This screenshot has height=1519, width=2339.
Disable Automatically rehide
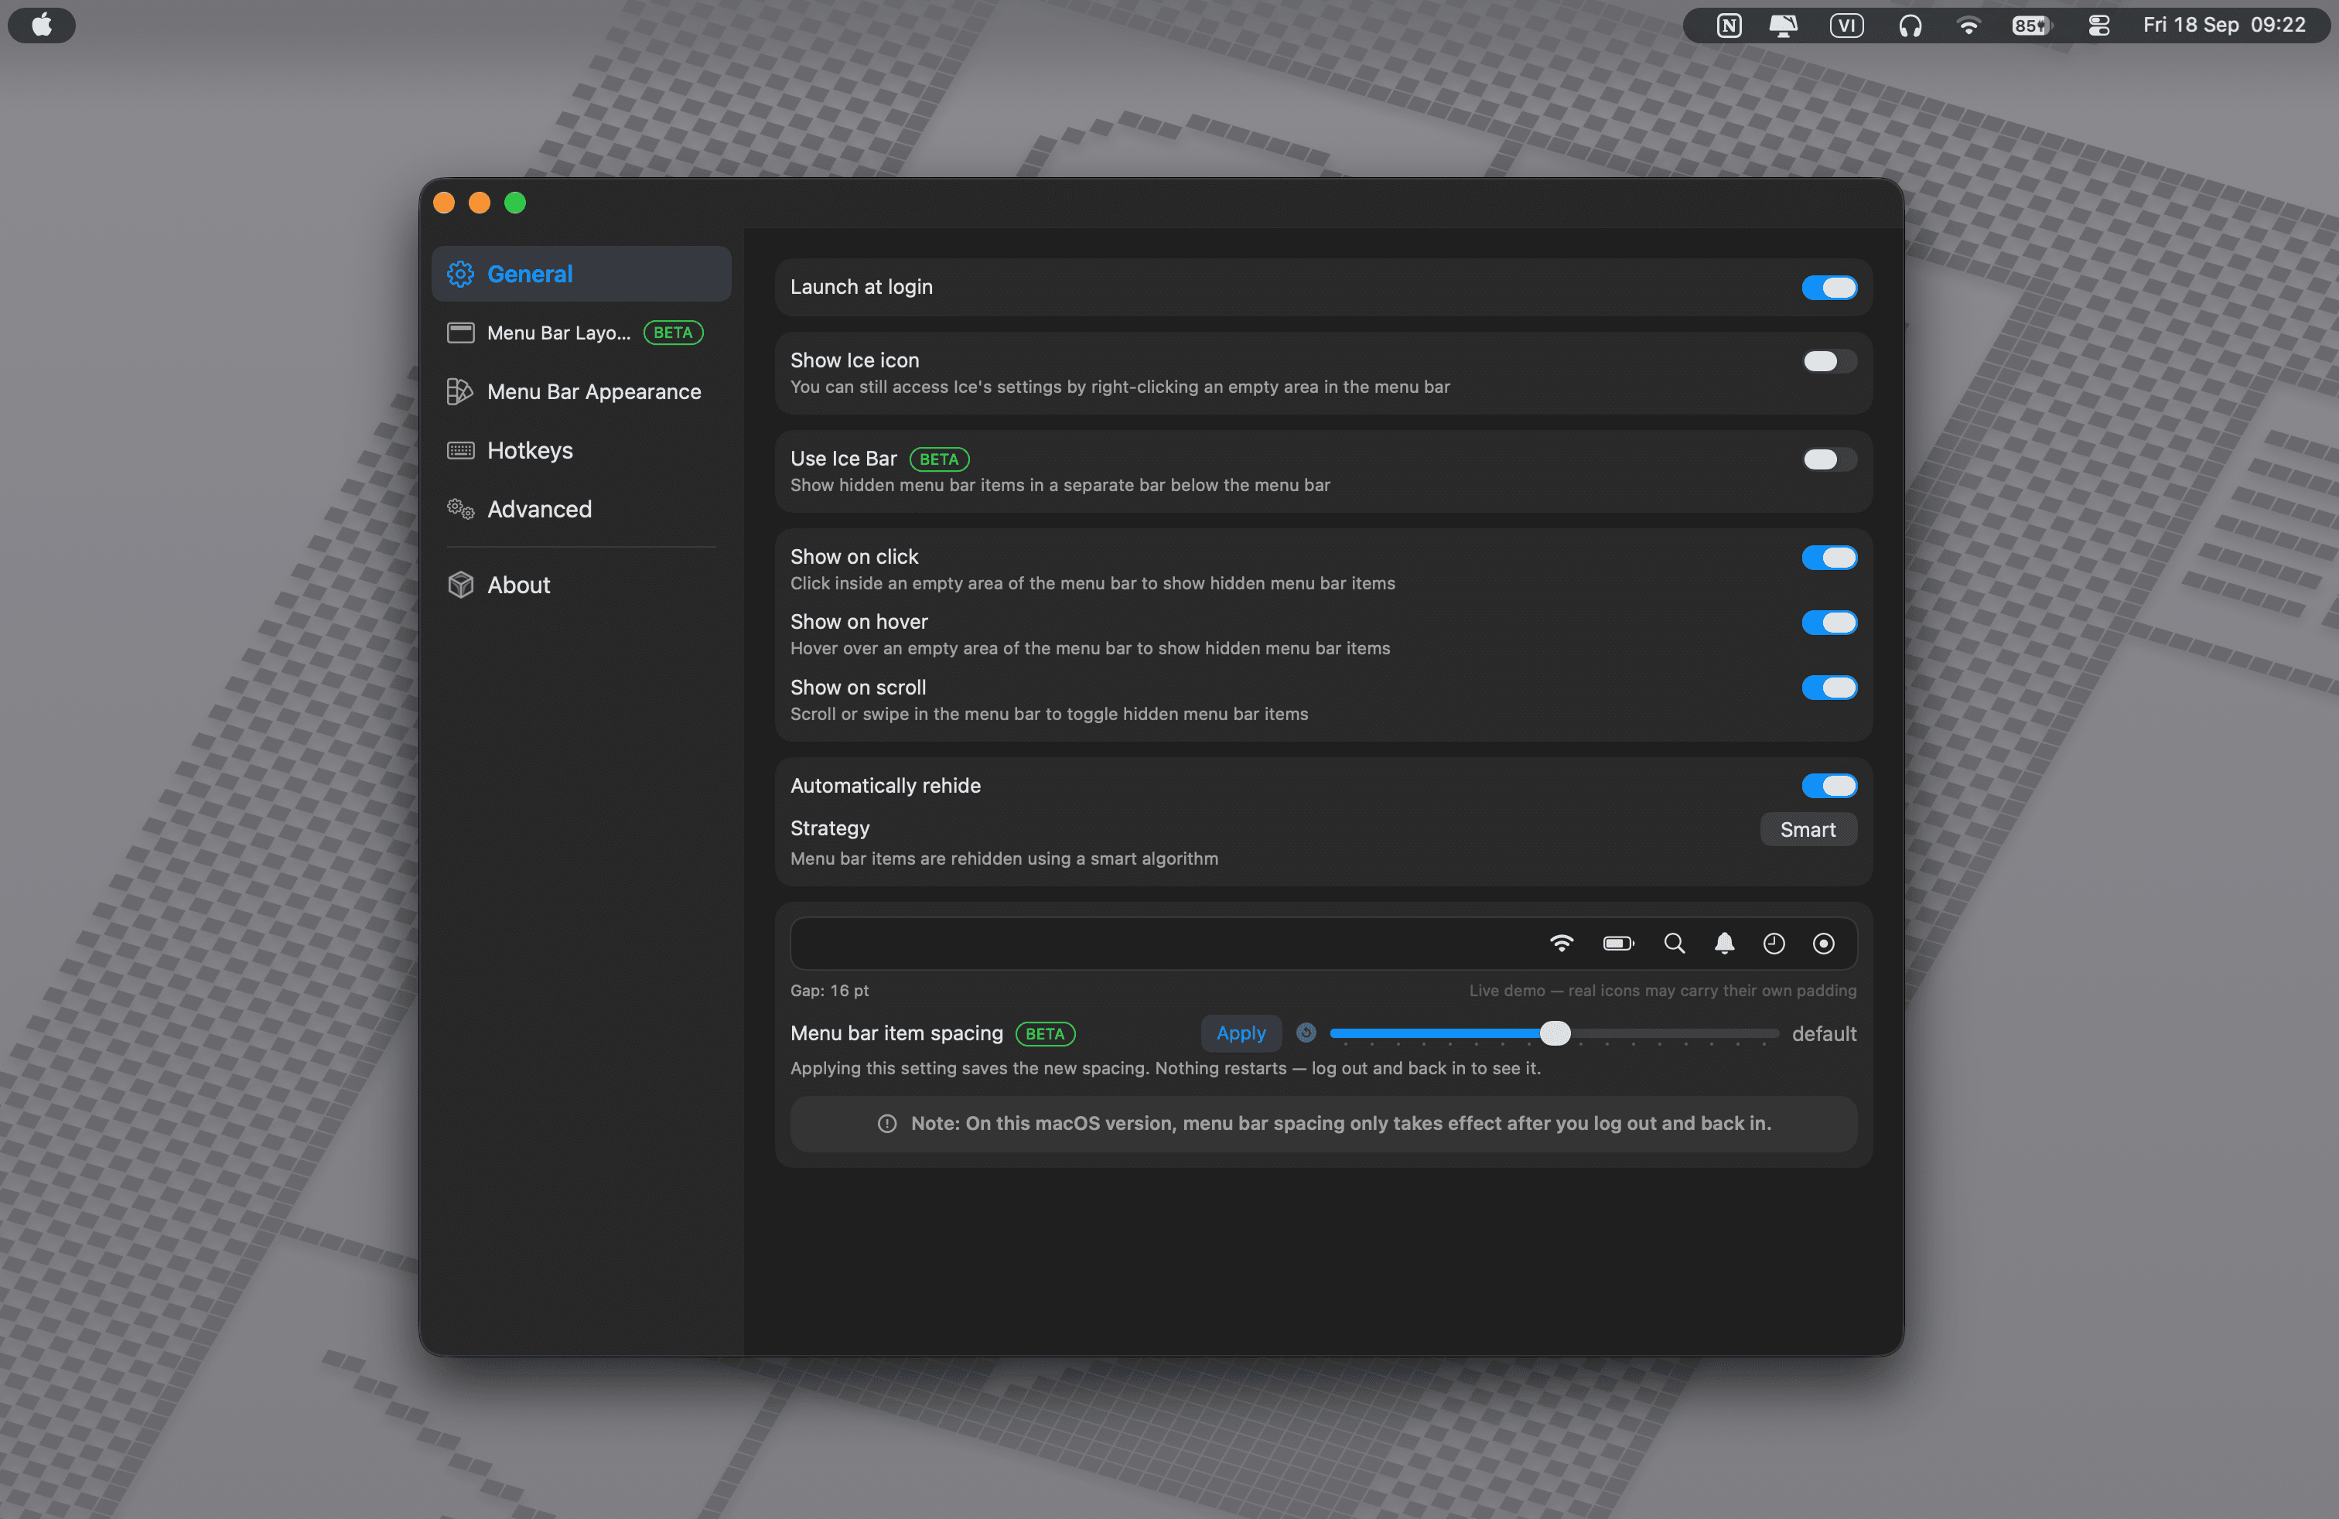pyautogui.click(x=1829, y=785)
